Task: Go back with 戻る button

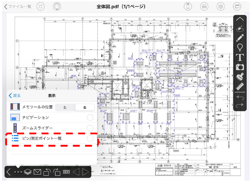Action: tap(15, 96)
